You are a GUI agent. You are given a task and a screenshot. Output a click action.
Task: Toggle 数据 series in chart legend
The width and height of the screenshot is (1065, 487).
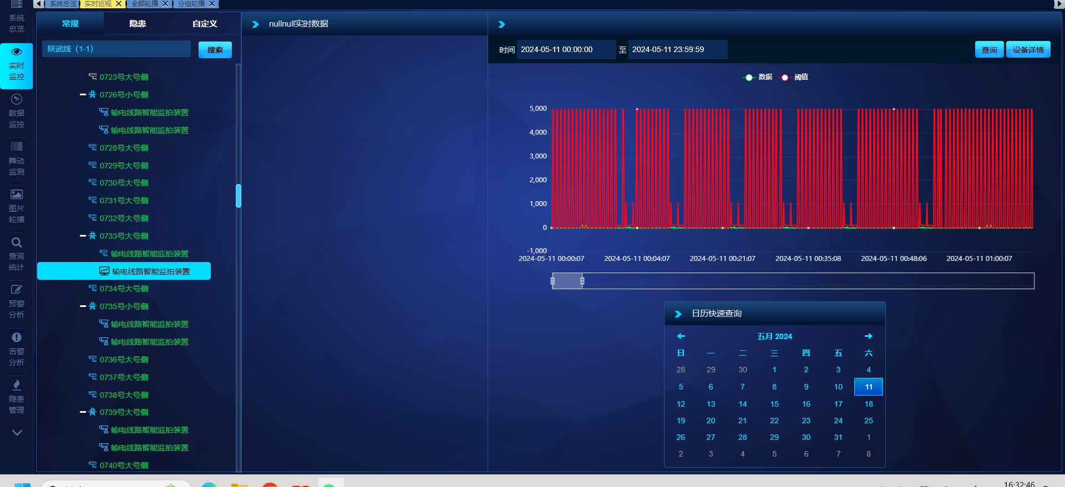click(x=758, y=77)
